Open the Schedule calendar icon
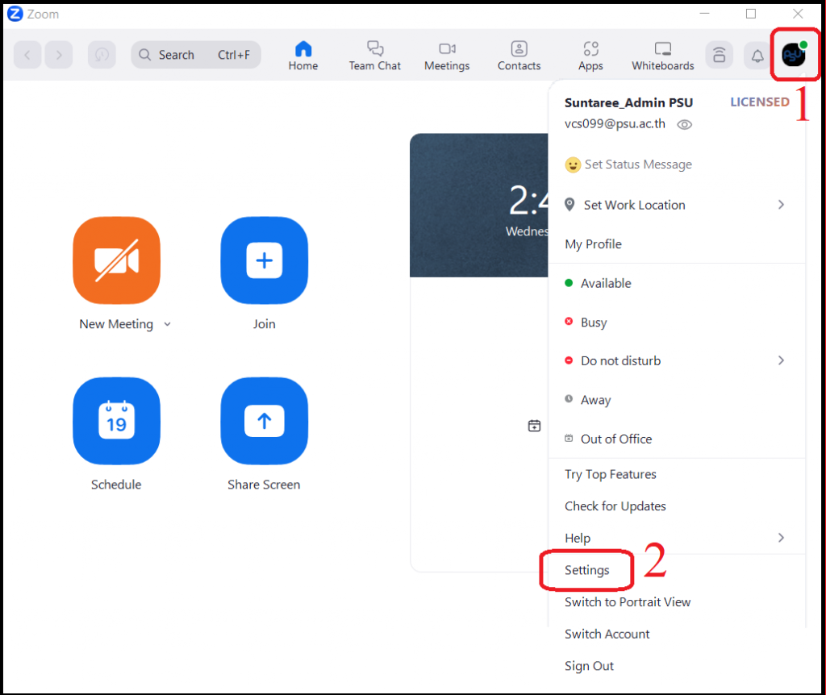 116,421
